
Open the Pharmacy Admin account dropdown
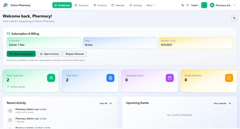(223, 5)
